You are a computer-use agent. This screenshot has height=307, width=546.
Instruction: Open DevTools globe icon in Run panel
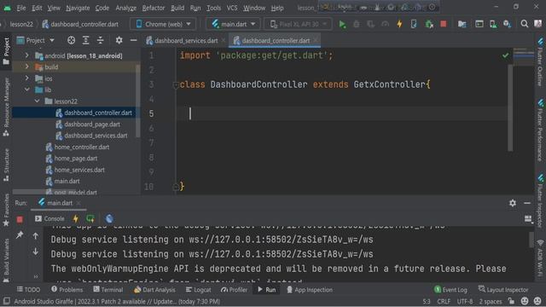coord(109,218)
